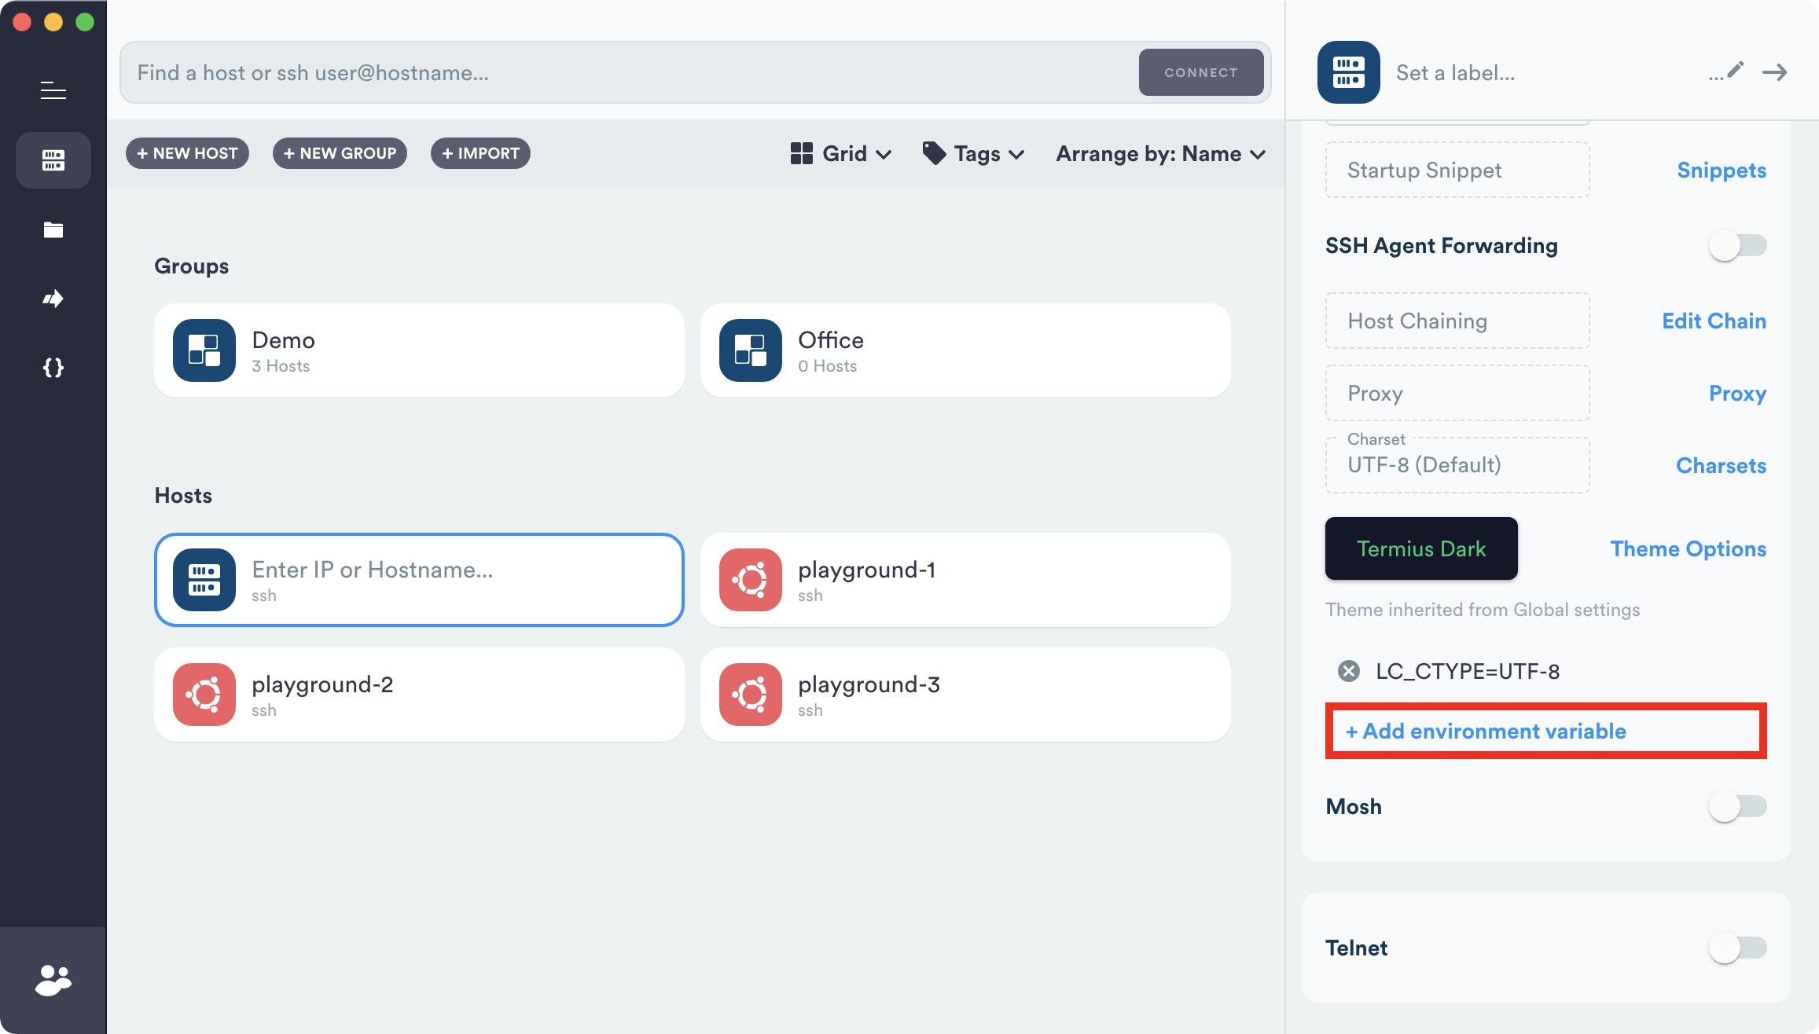Click the Port Forwarding icon in sidebar

(53, 297)
